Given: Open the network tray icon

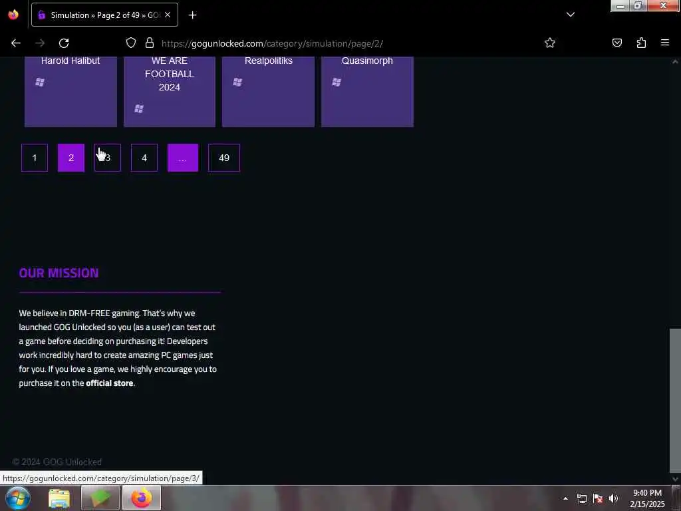Looking at the screenshot, I should (x=581, y=498).
